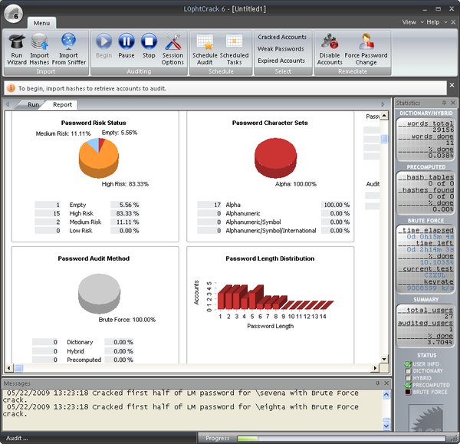Select the Menu ribbon tab
This screenshot has height=444, width=460.
point(41,23)
